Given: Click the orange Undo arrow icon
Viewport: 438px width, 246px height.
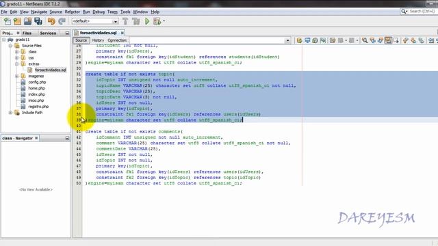Looking at the screenshot, I should [x=51, y=21].
